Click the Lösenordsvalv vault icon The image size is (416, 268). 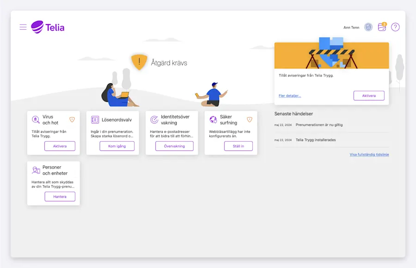(95, 120)
